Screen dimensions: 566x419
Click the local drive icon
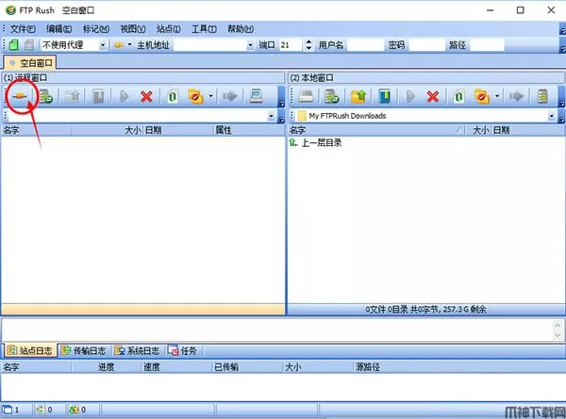tap(307, 96)
